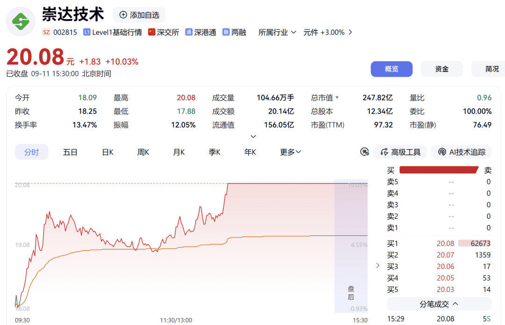Click the 盘后 after-hours shaded region
The height and width of the screenshot is (325, 505).
click(351, 246)
